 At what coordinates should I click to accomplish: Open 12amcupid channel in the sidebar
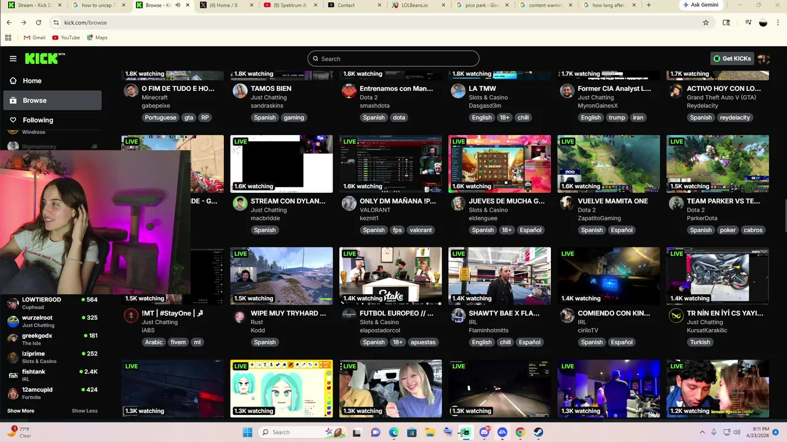[x=52, y=393]
